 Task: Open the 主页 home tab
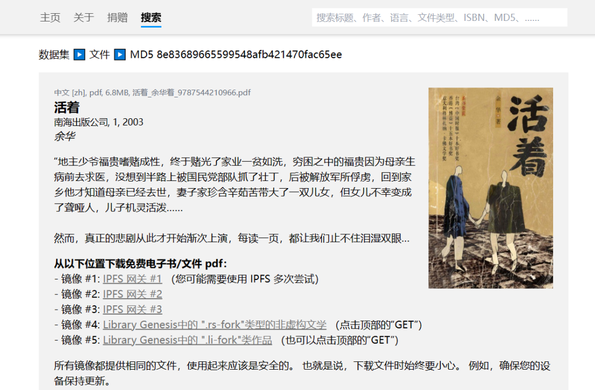(x=50, y=18)
